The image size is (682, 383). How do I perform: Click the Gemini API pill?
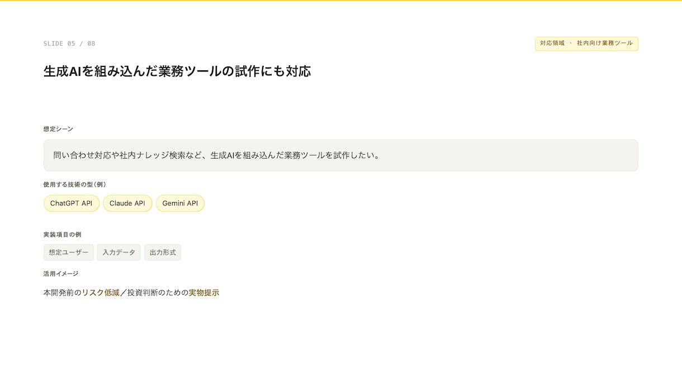point(180,203)
